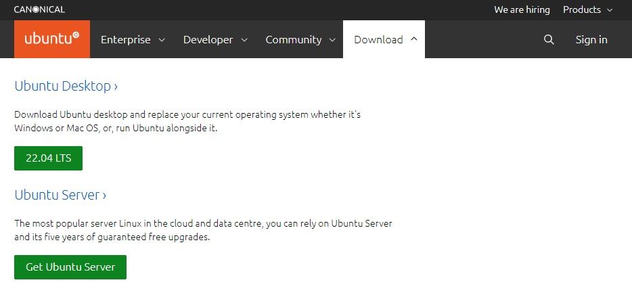Viewport: 632px width, 297px height.
Task: Open the Products dropdown arrow
Action: point(610,10)
